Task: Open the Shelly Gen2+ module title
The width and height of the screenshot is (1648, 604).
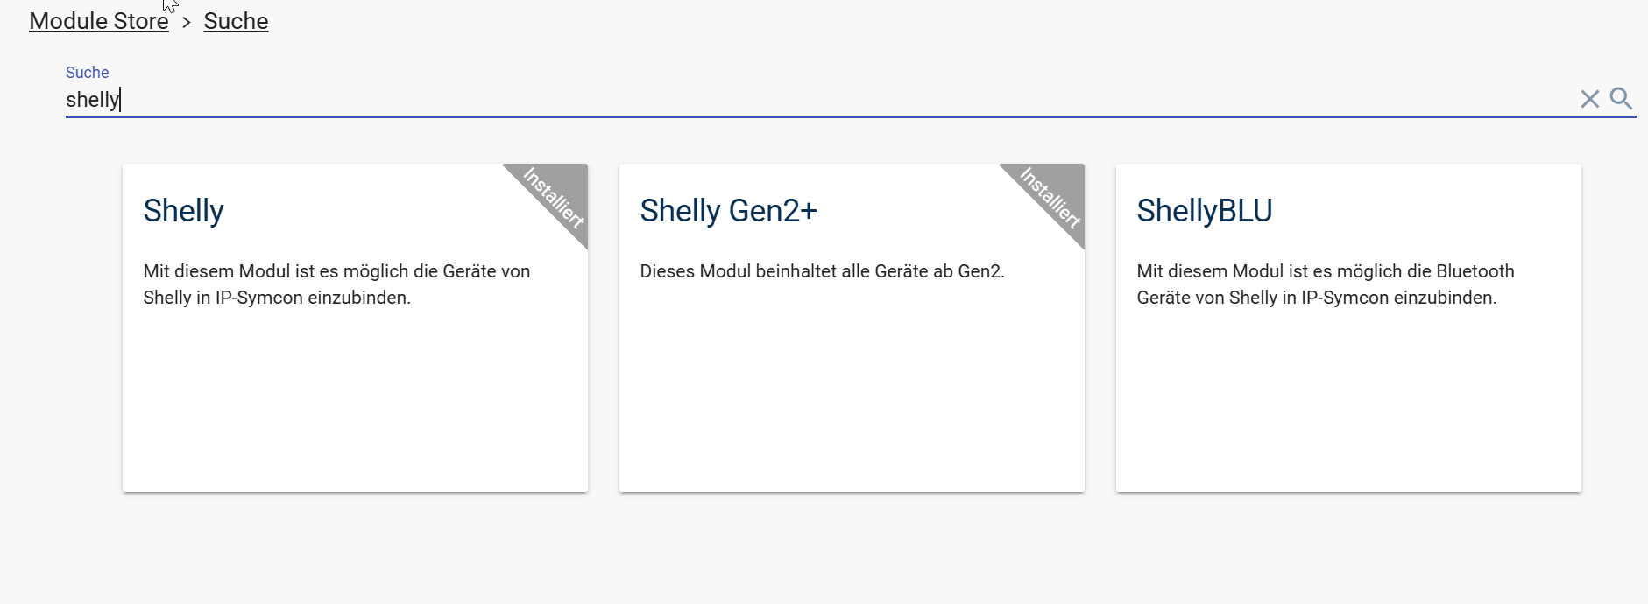Action: [728, 211]
